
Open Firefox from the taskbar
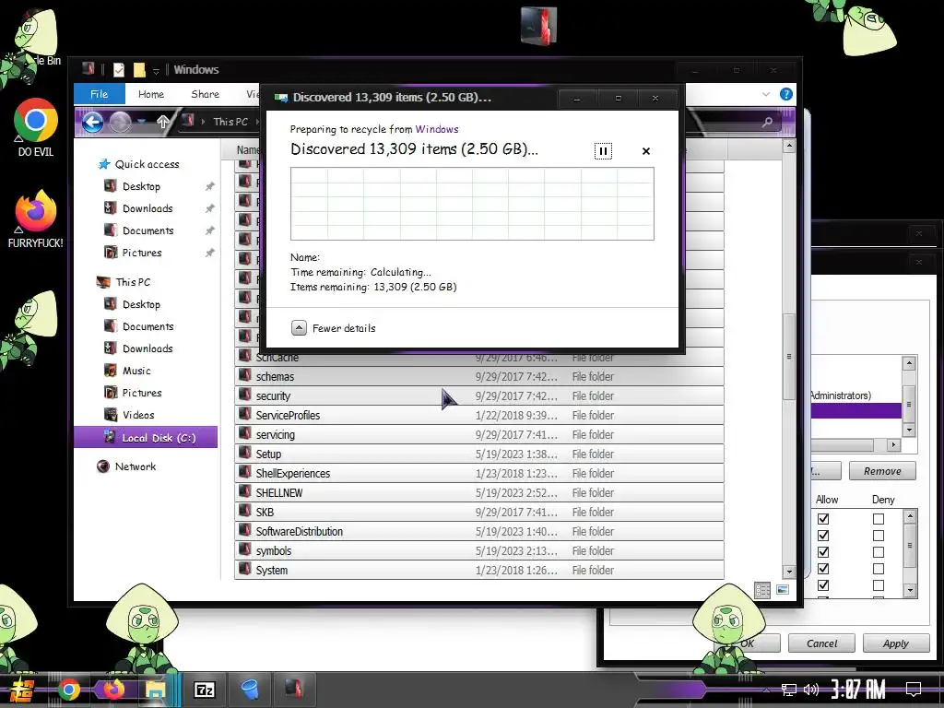[113, 690]
